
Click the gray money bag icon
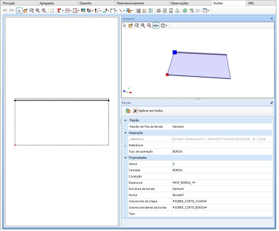tap(177, 11)
